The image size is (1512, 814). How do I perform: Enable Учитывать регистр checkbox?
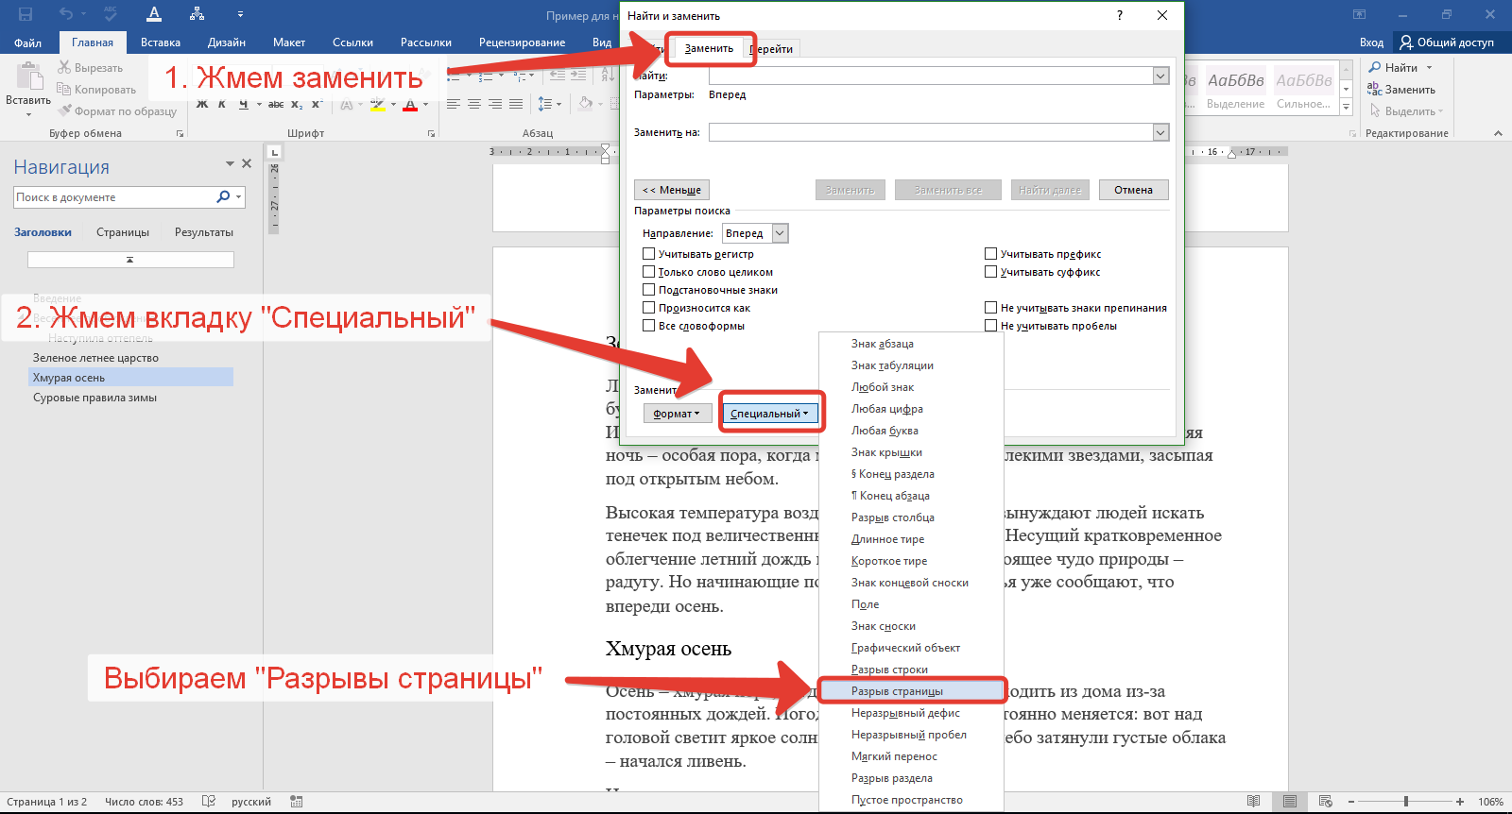click(648, 253)
